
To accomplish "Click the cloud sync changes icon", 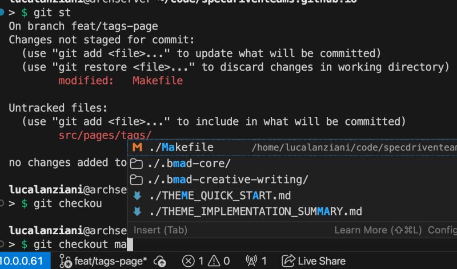I will [x=160, y=261].
